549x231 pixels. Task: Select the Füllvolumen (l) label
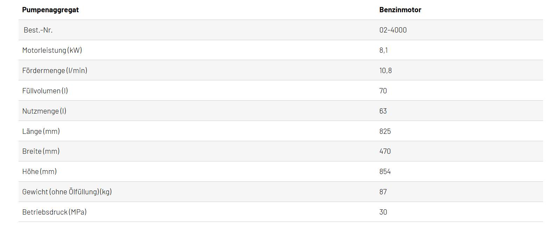pos(45,91)
